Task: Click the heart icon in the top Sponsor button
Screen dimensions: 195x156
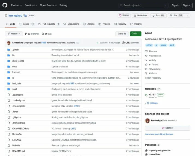Action: click(120, 15)
